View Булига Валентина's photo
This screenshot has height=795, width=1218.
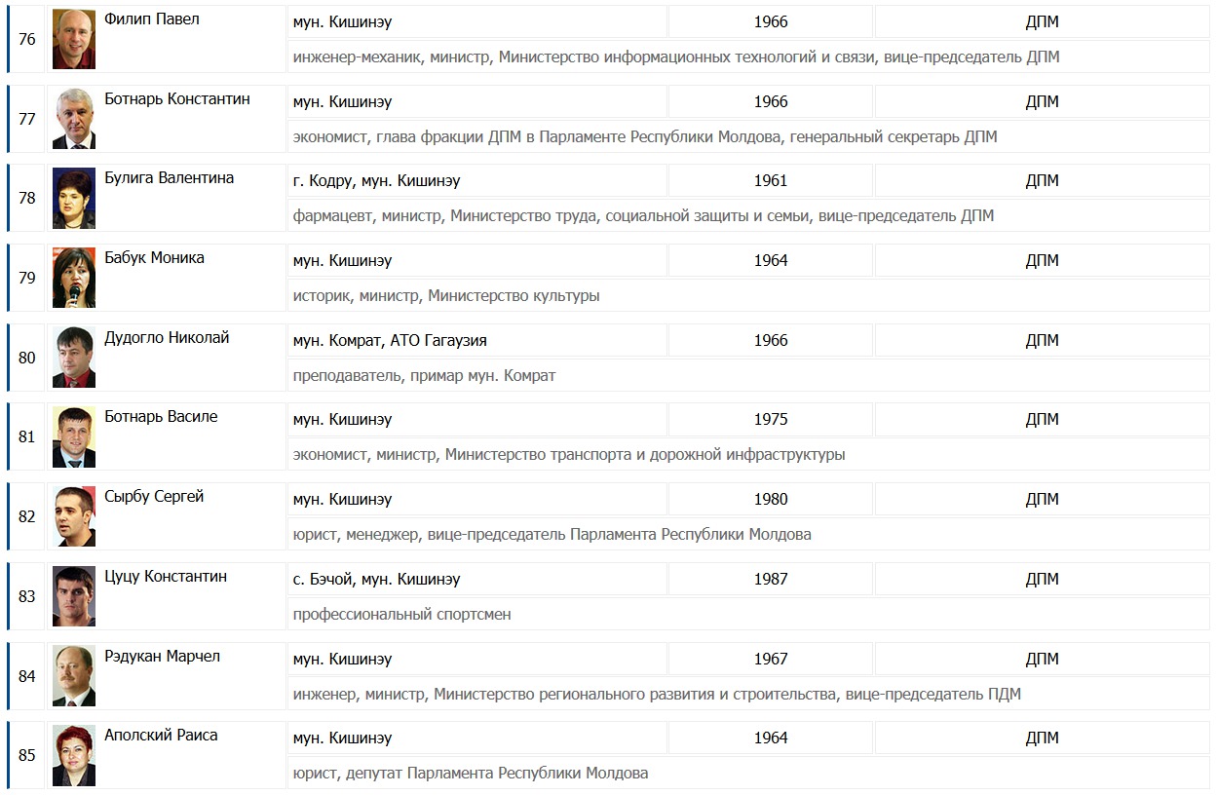pyautogui.click(x=74, y=198)
